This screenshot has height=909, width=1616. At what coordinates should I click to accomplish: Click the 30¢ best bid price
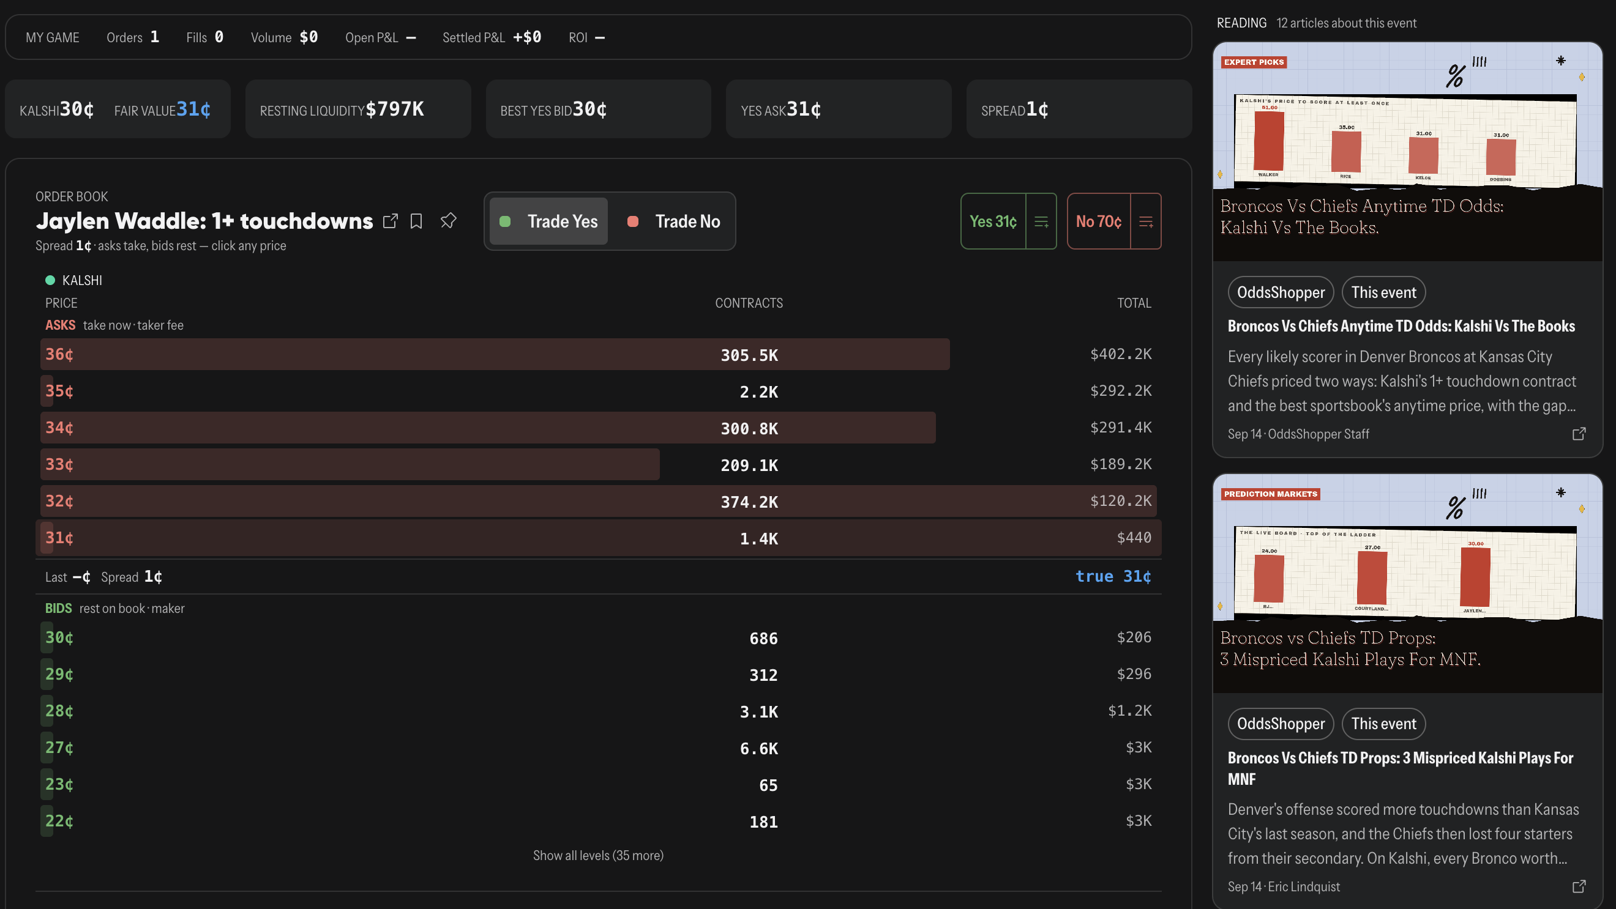(59, 637)
